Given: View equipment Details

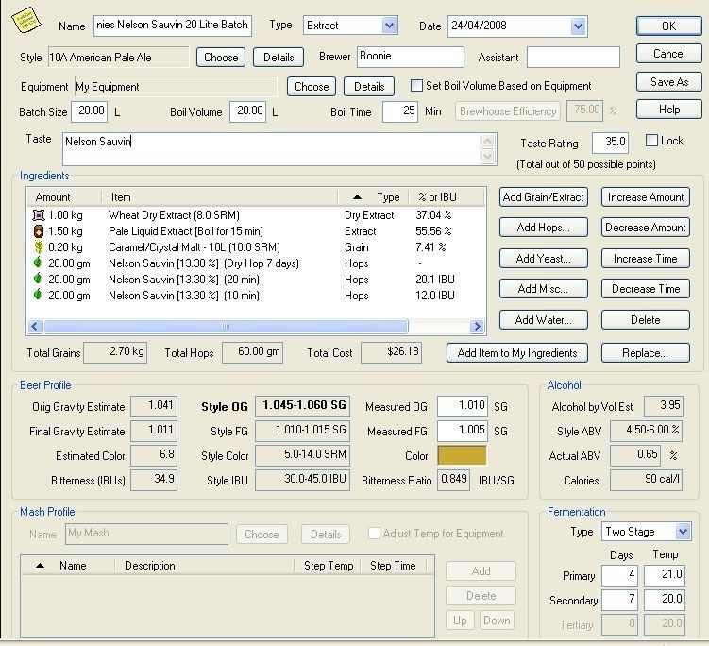Looking at the screenshot, I should click(x=369, y=86).
